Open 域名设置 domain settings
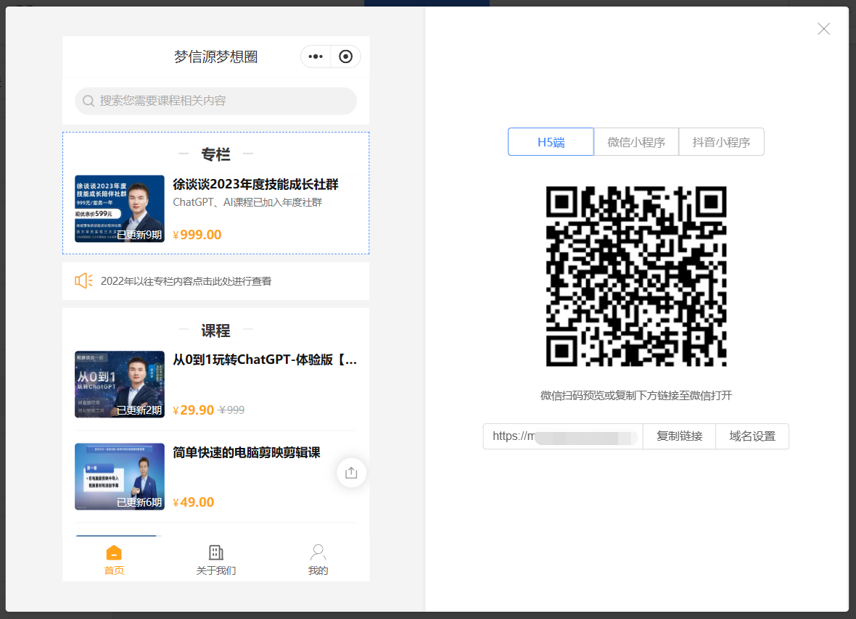 (x=752, y=436)
